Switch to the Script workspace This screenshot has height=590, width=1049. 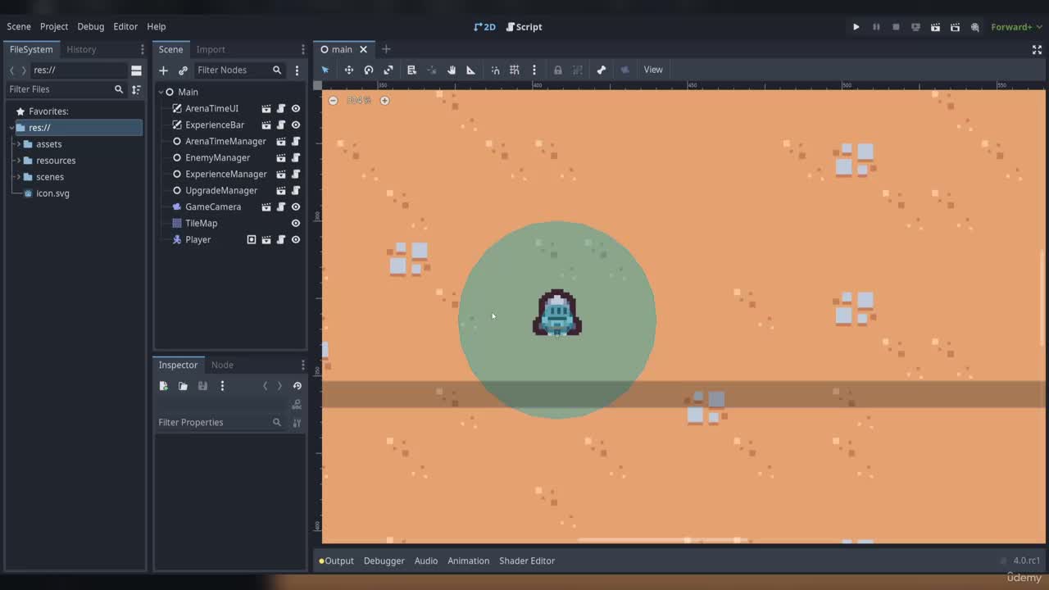point(524,27)
